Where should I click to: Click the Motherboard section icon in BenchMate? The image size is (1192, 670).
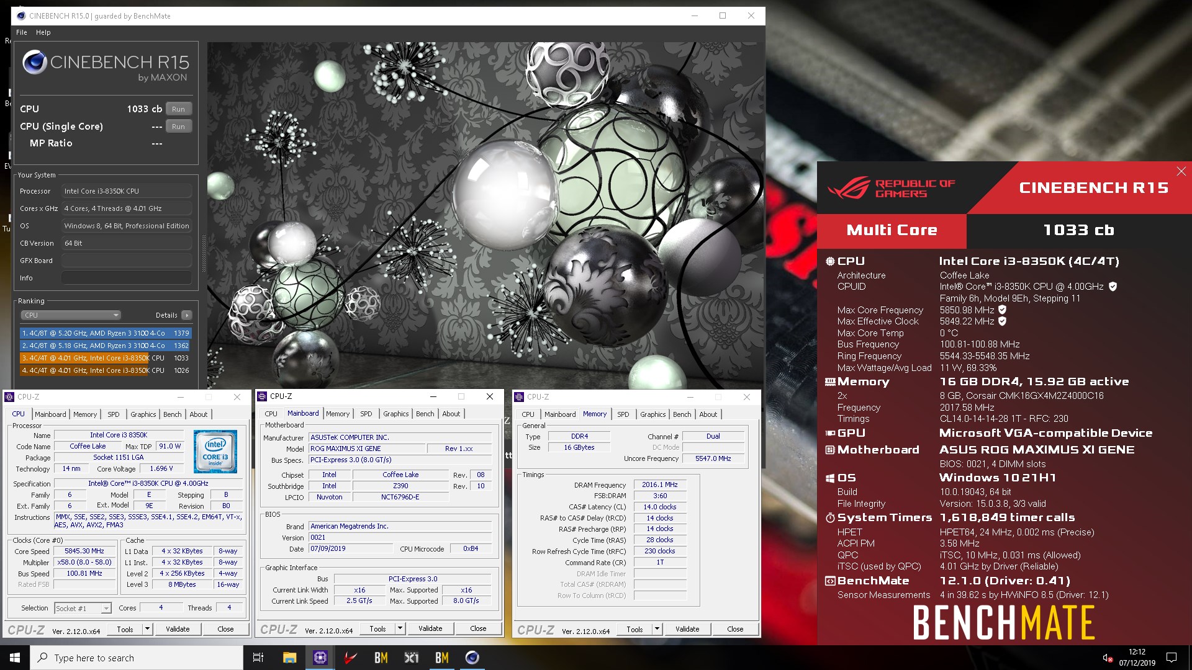pos(830,450)
